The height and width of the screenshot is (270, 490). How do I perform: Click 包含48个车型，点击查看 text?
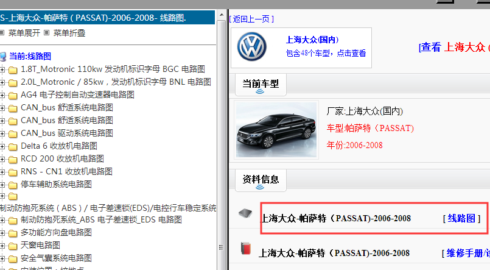tap(326, 53)
